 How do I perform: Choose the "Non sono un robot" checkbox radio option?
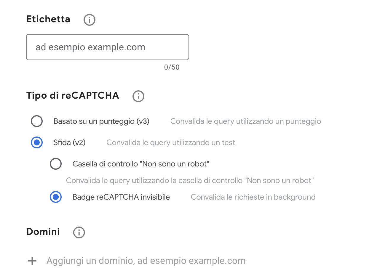(x=56, y=164)
